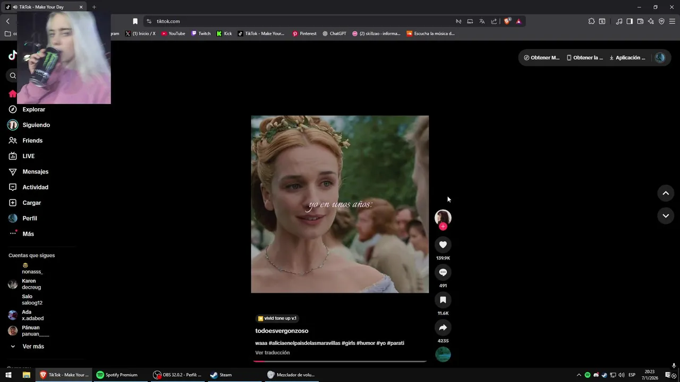The width and height of the screenshot is (680, 382).
Task: Open the extensions puzzle icon
Action: [591, 21]
